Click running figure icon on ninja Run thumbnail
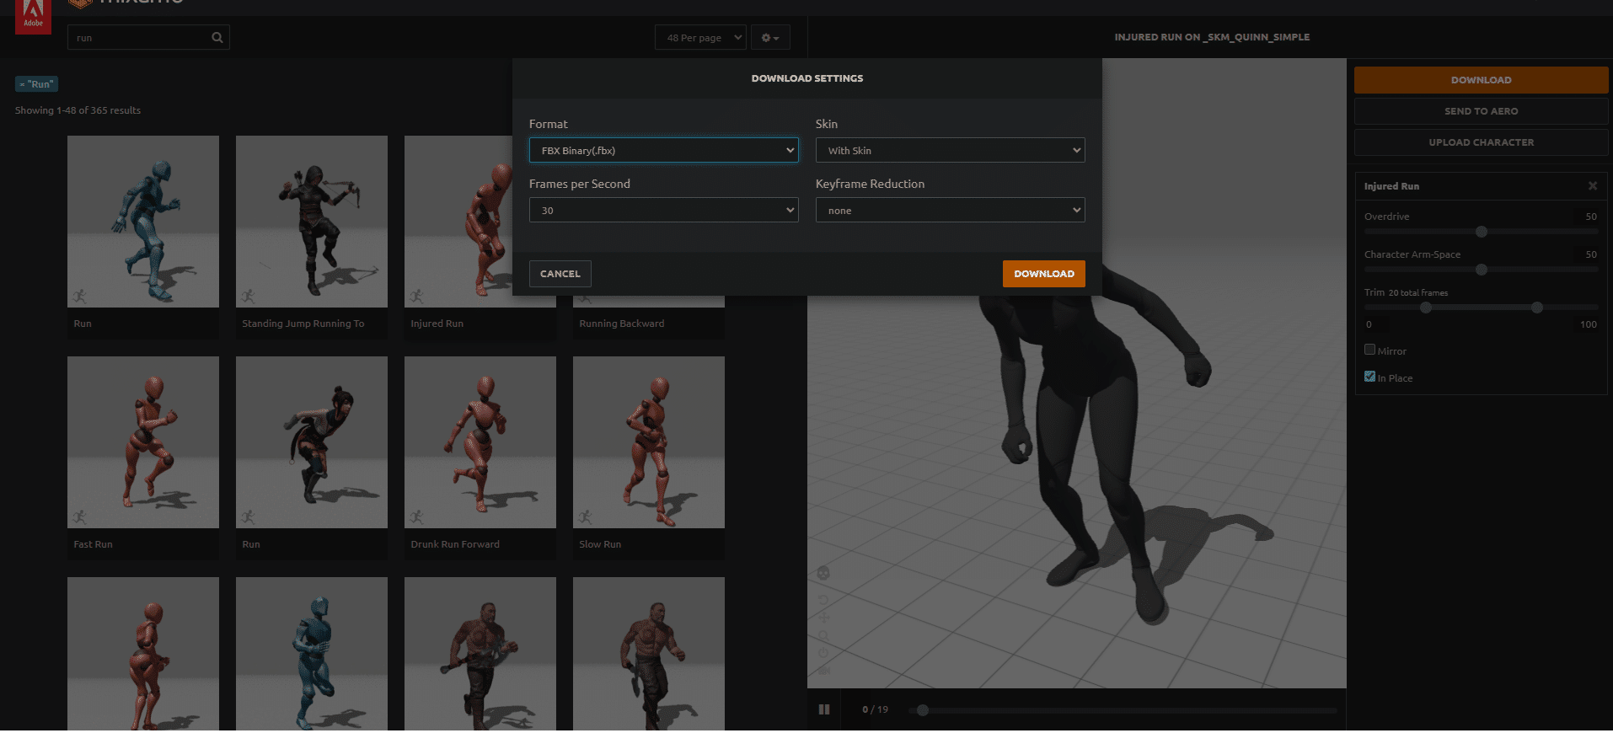The height and width of the screenshot is (733, 1613). [248, 516]
